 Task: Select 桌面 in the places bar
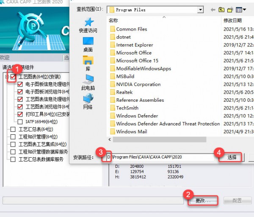(88, 45)
